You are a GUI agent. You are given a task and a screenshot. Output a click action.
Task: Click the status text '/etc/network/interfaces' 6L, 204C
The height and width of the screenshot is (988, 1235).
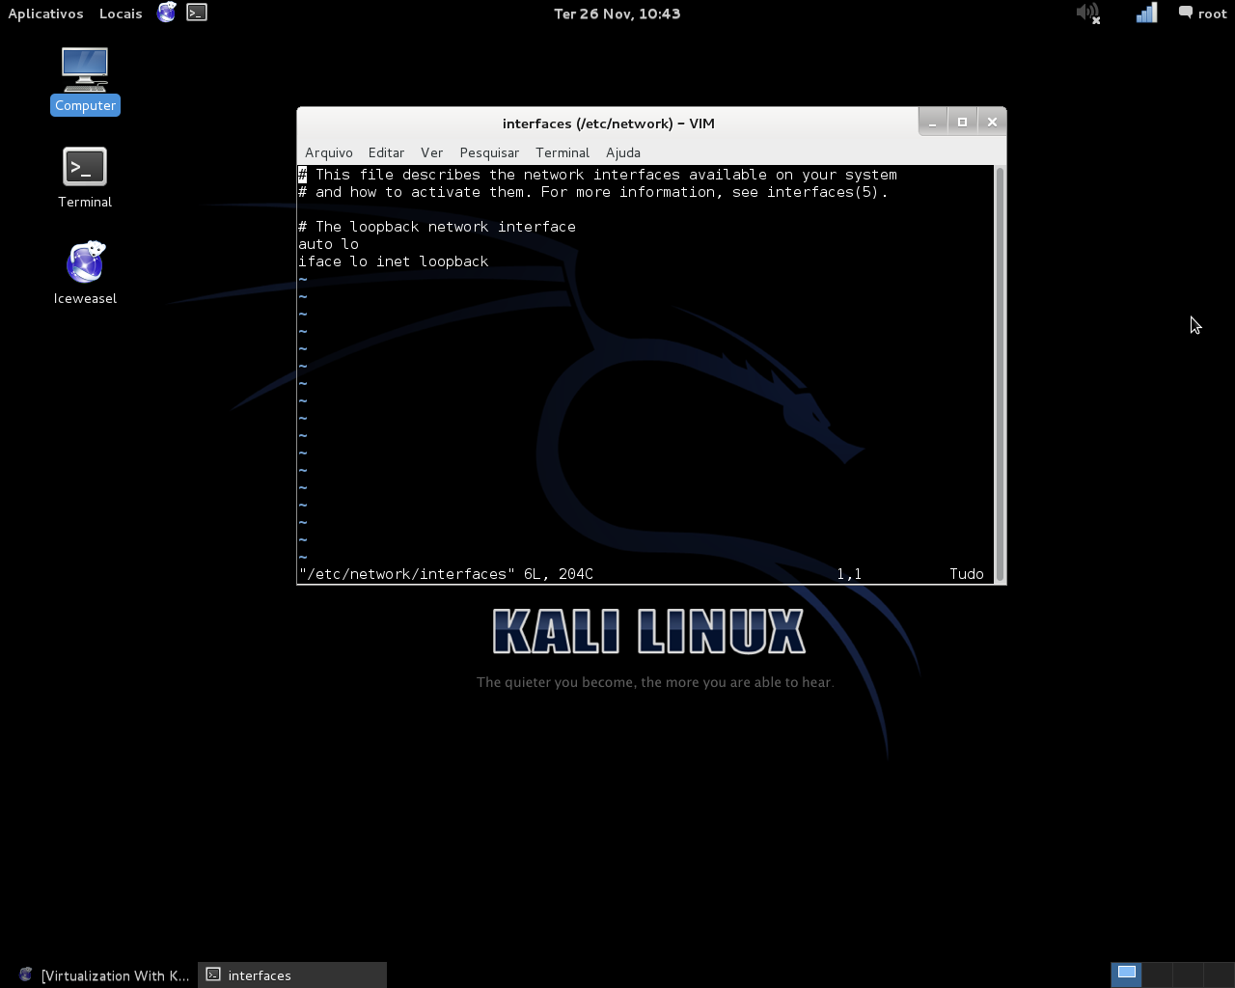click(x=446, y=574)
